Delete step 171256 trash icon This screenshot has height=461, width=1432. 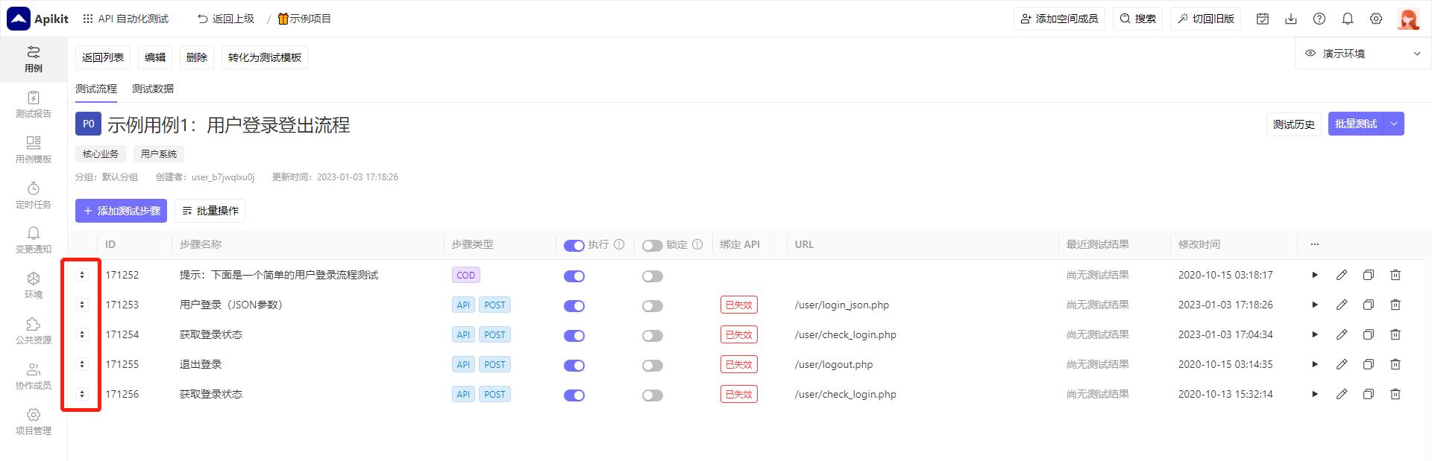click(1395, 394)
